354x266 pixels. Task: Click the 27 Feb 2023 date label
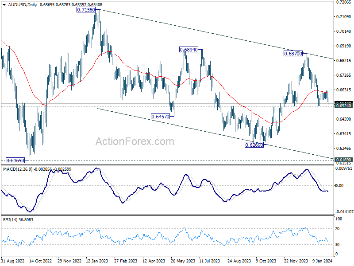pyautogui.click(x=126, y=261)
